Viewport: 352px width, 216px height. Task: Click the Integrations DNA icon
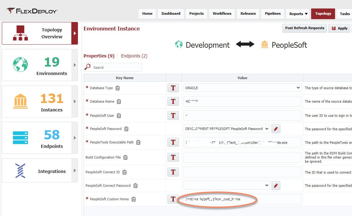point(20,171)
